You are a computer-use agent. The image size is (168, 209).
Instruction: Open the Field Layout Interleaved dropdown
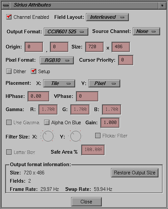(107, 17)
